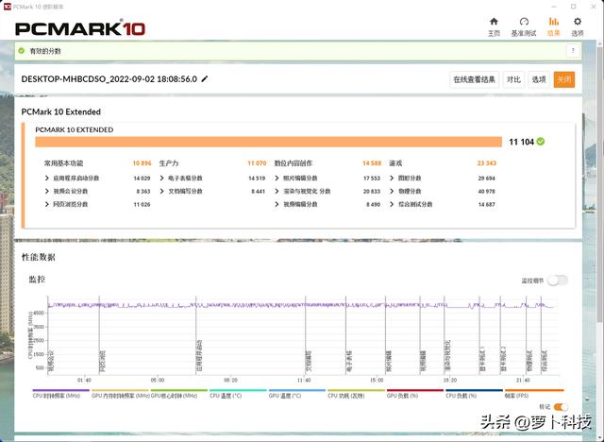Switch to the 结果 results tab
This screenshot has width=604, height=442.
click(x=554, y=27)
